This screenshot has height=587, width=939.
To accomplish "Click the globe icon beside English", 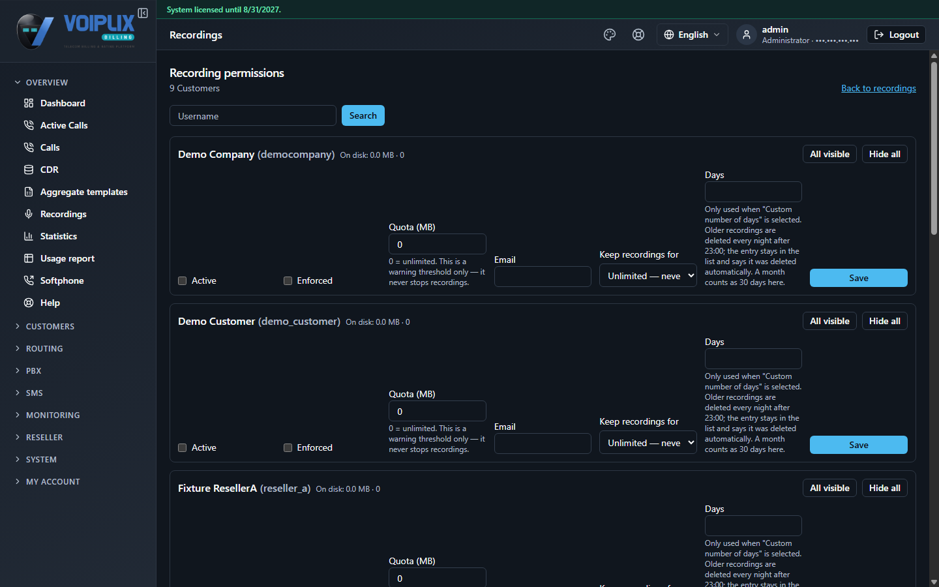I will pos(669,35).
